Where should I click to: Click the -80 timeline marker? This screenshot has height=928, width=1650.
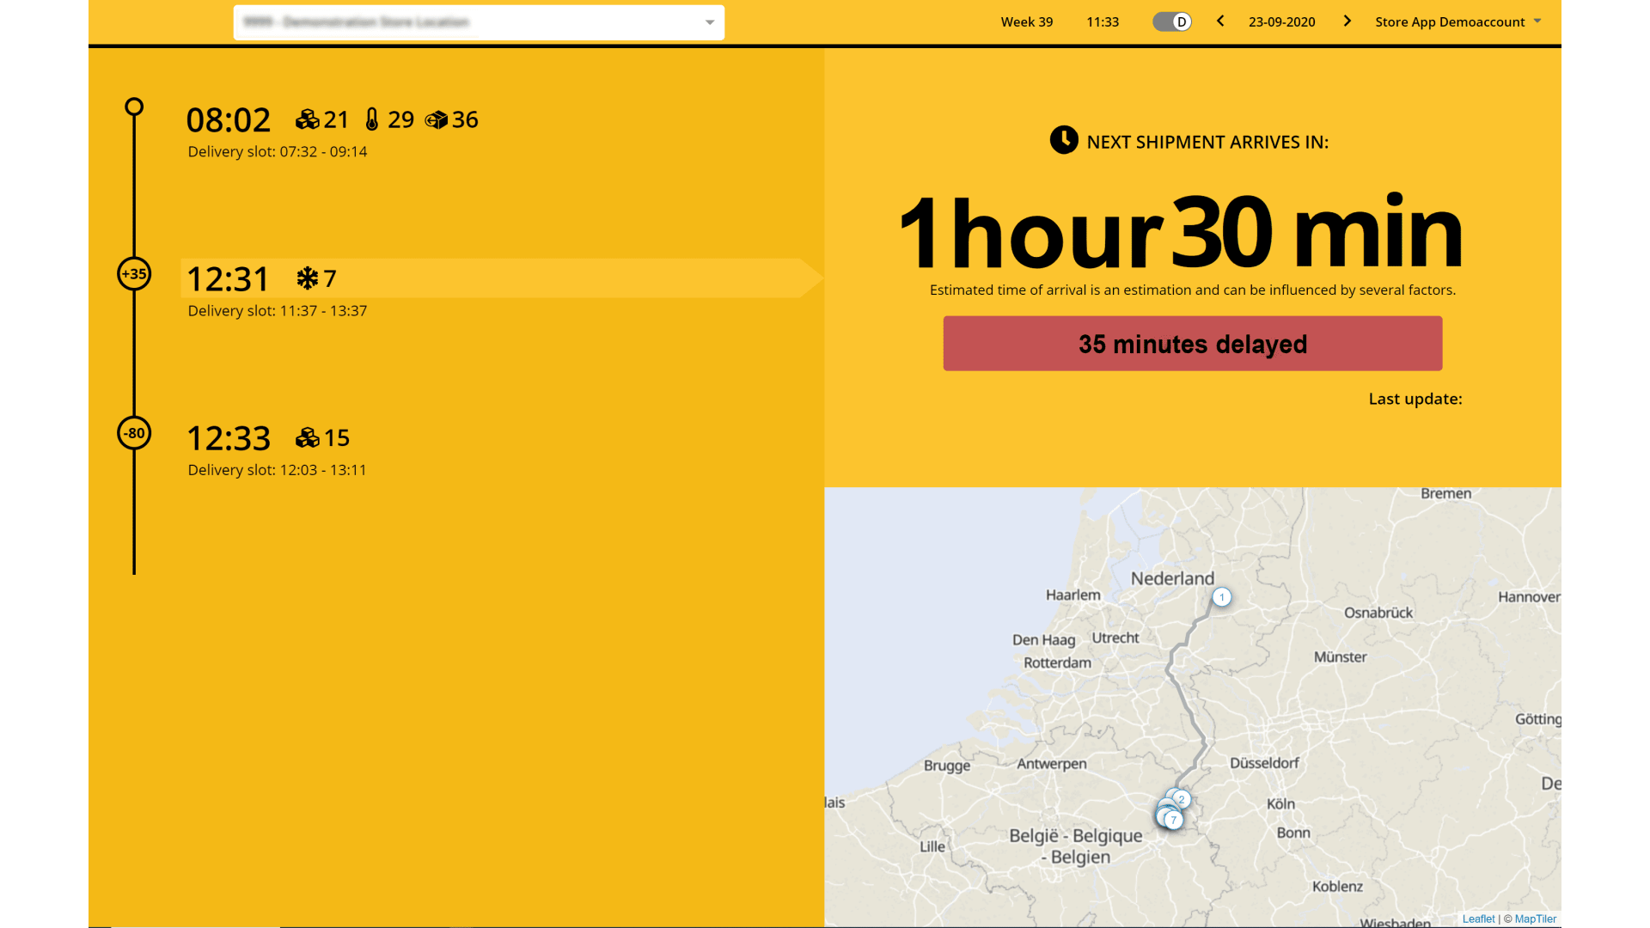(134, 433)
